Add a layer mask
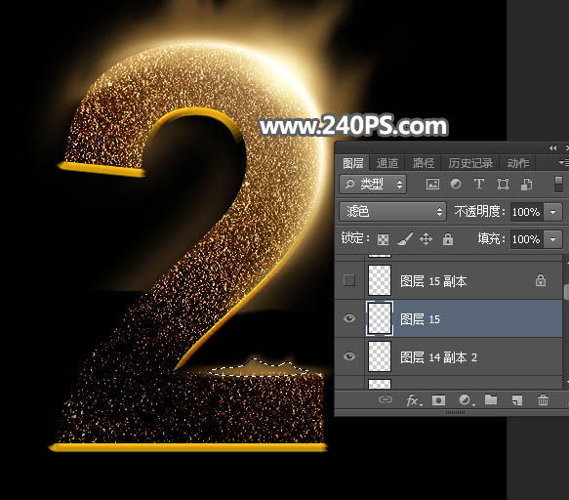 click(x=438, y=400)
